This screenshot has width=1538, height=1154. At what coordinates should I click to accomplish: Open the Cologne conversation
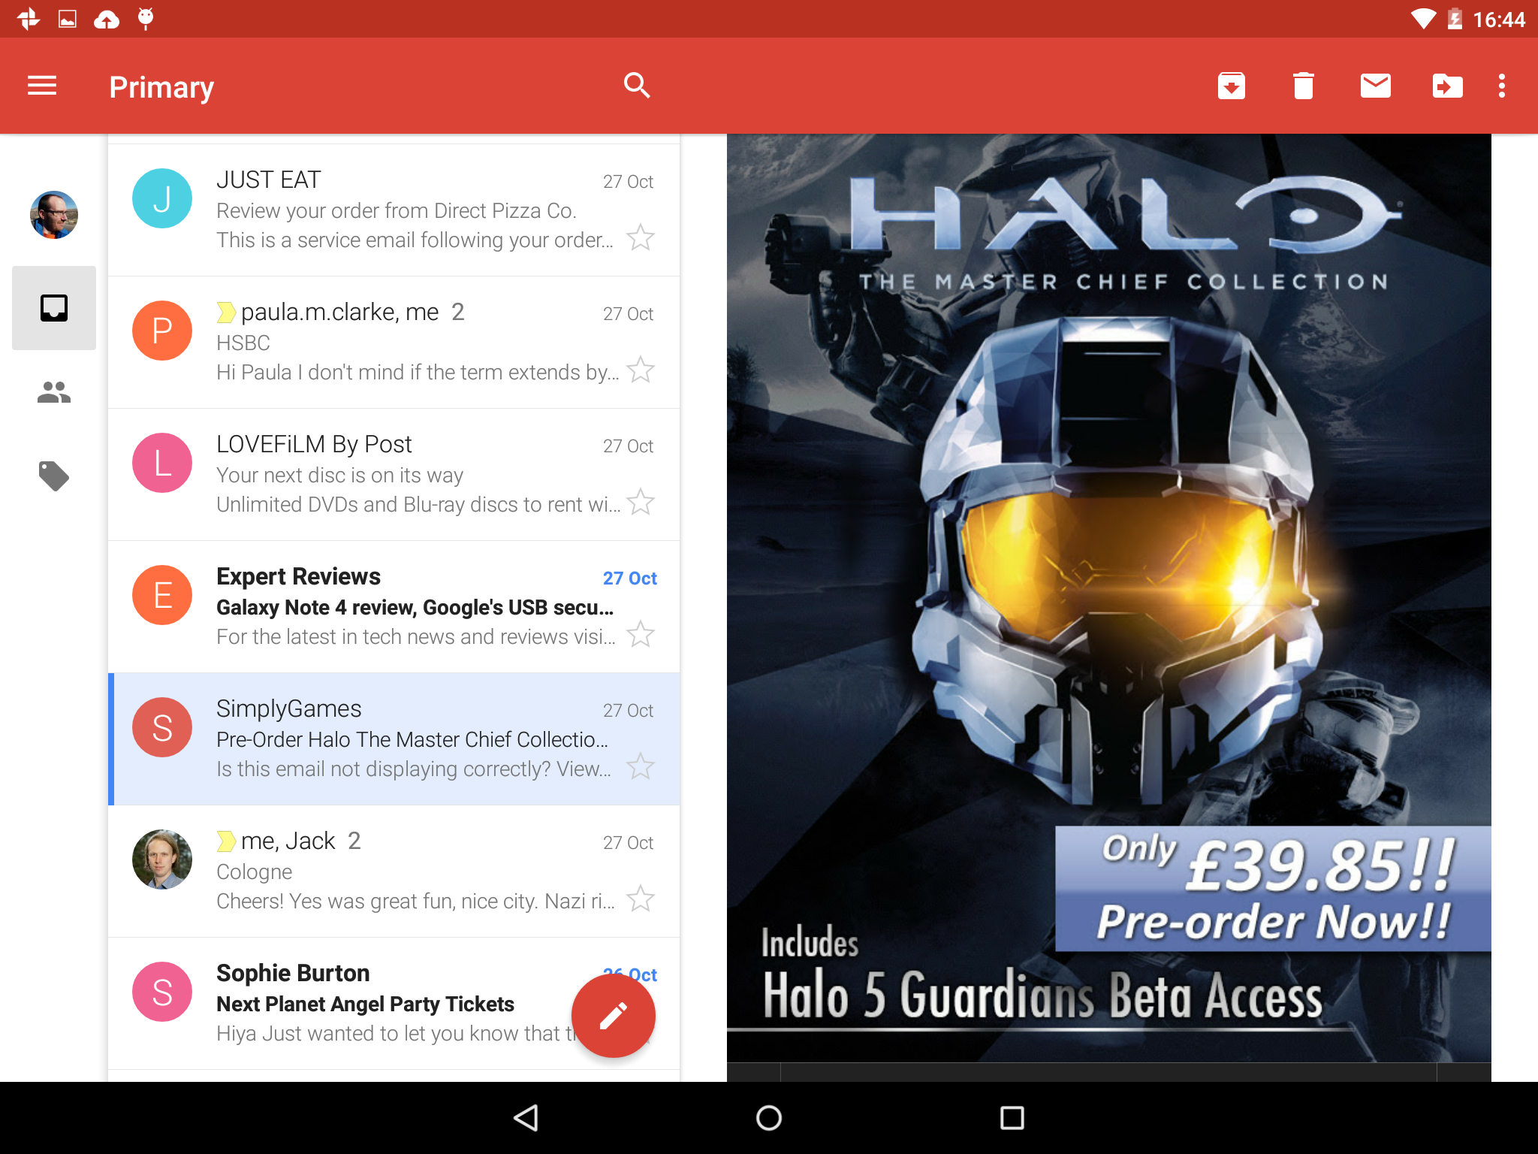(255, 872)
